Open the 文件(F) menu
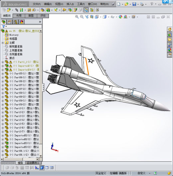173x176 pixels. coord(37,4)
